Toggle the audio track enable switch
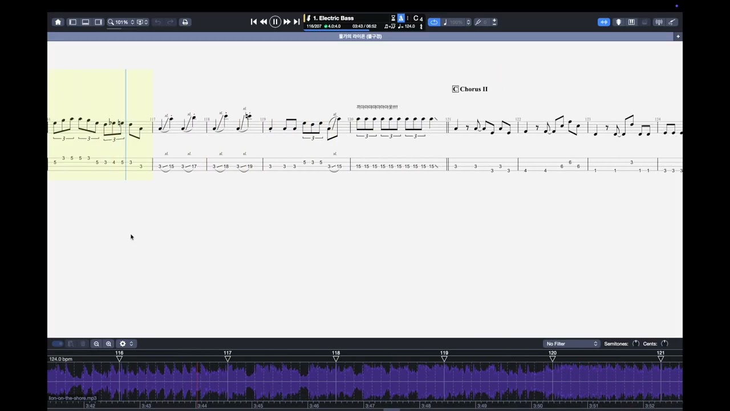This screenshot has height=411, width=730. point(58,344)
